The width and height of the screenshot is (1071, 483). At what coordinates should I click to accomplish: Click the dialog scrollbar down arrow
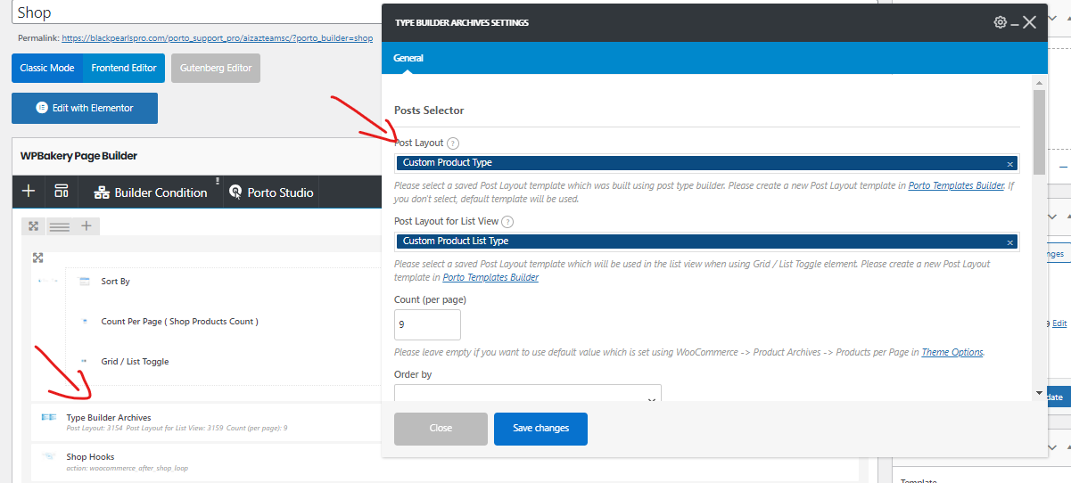[1039, 392]
